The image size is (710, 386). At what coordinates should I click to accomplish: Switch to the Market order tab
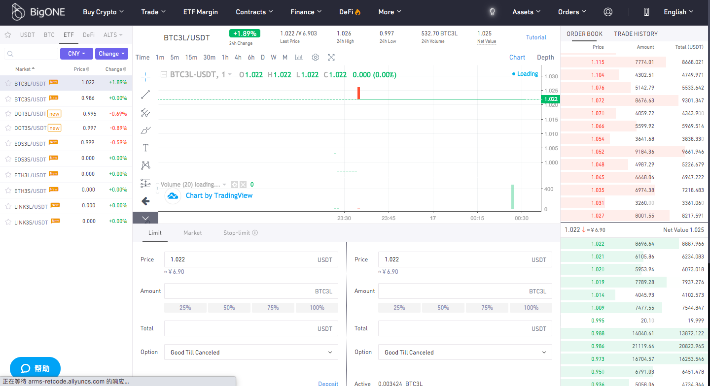[x=192, y=233]
